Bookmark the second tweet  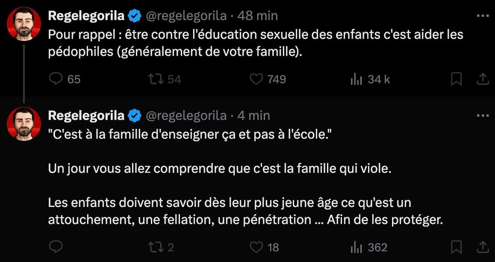[456, 247]
